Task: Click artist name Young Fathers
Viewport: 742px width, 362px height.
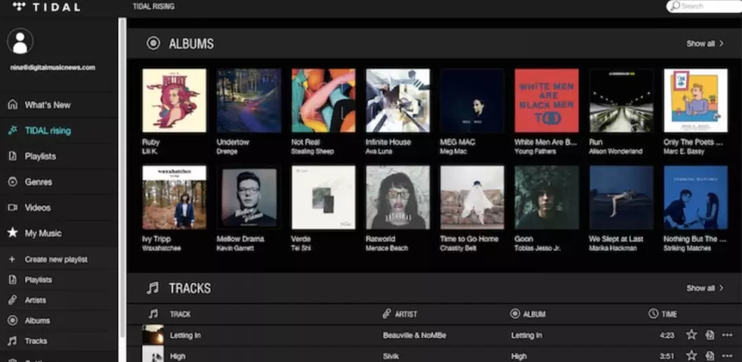Action: (x=535, y=151)
